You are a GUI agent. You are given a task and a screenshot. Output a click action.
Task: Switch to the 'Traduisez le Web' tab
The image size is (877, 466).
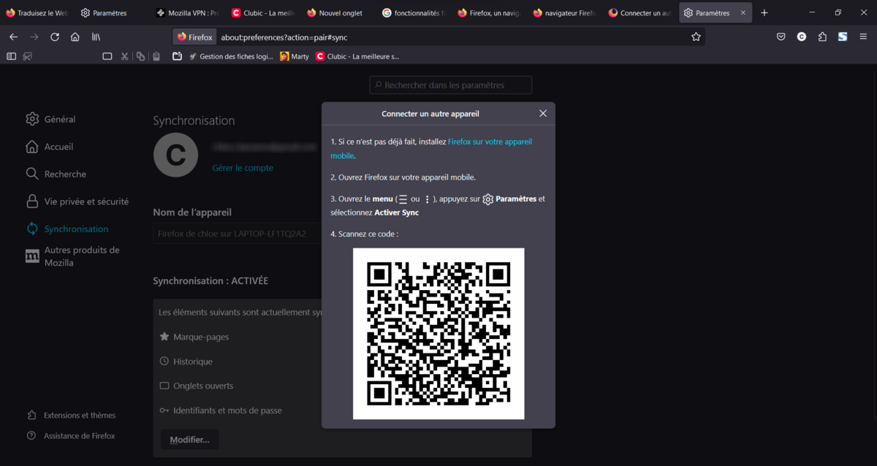pyautogui.click(x=37, y=12)
